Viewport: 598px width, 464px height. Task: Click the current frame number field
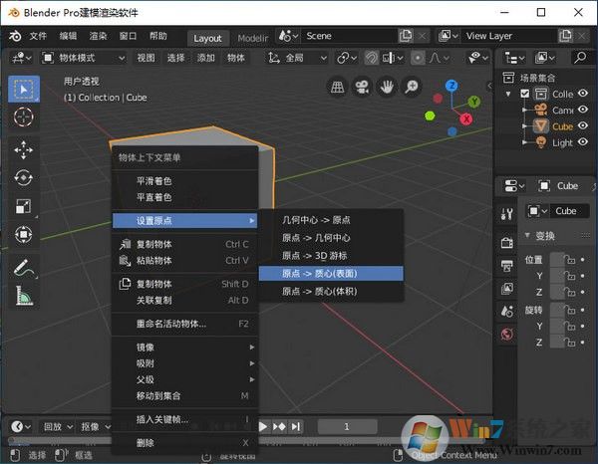(x=346, y=426)
